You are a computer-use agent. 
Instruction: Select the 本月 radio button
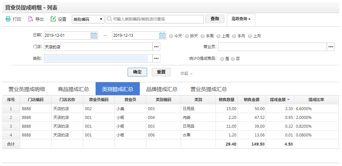[x=234, y=36]
